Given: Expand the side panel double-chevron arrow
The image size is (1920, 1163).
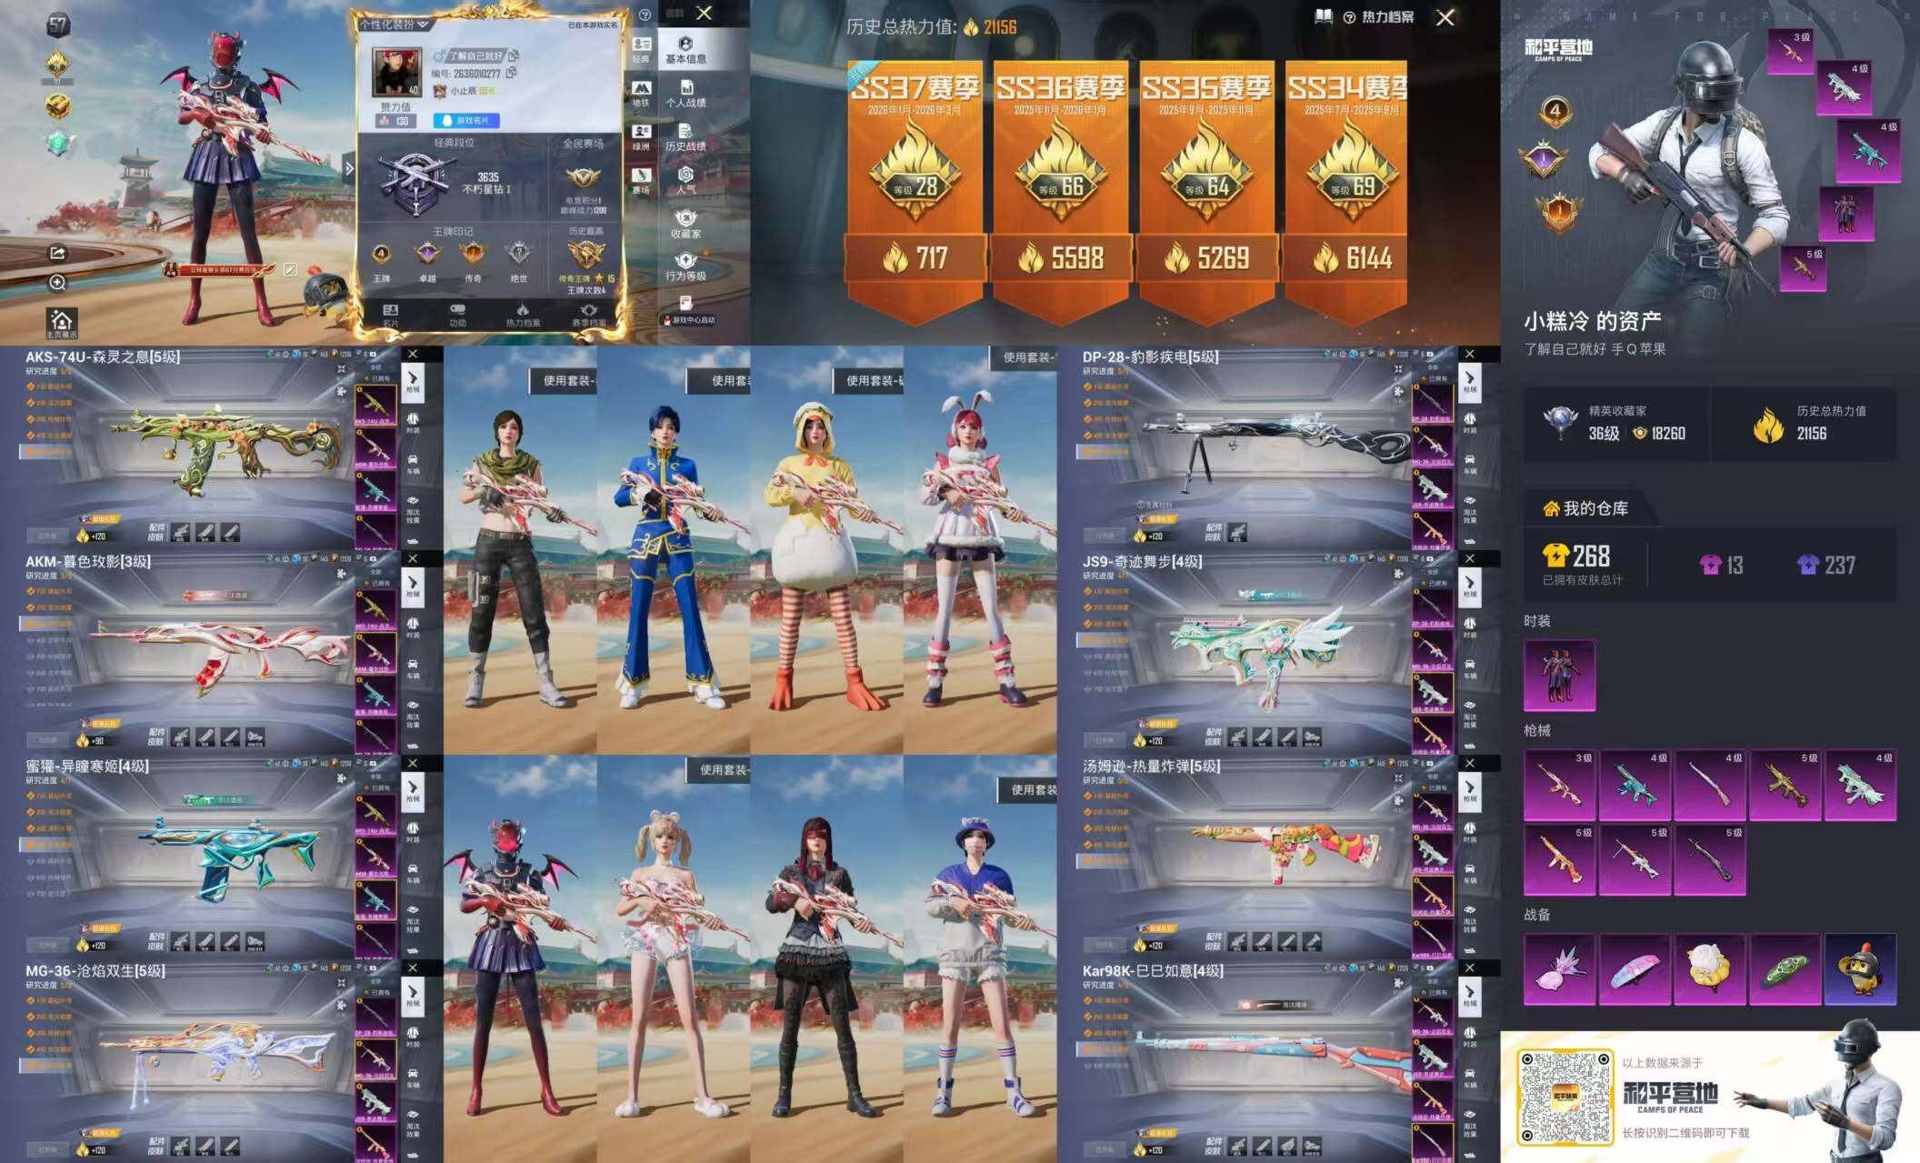Looking at the screenshot, I should click(349, 168).
